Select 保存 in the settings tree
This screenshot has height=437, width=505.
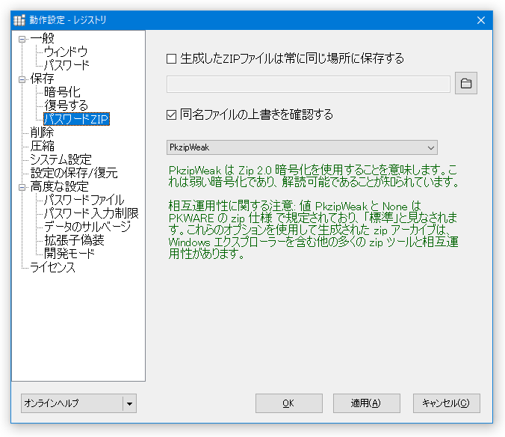(x=42, y=79)
